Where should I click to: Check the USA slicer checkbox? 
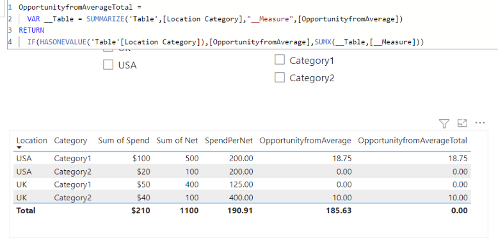pyautogui.click(x=108, y=65)
